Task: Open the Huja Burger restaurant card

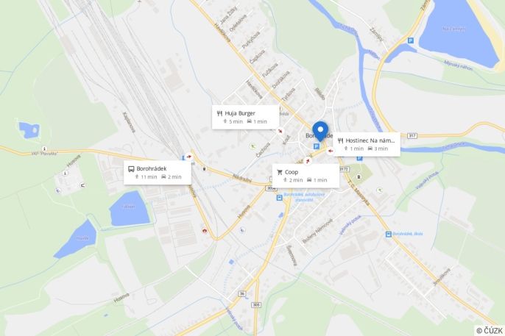Action: click(x=245, y=117)
